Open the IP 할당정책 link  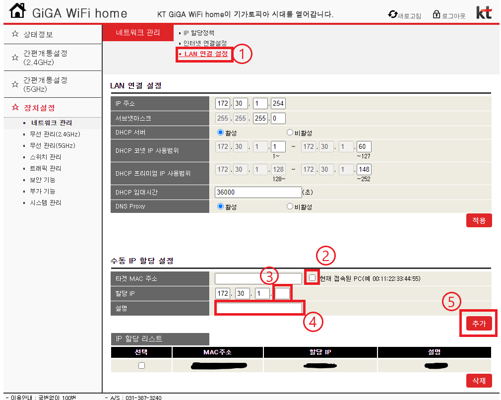click(199, 33)
